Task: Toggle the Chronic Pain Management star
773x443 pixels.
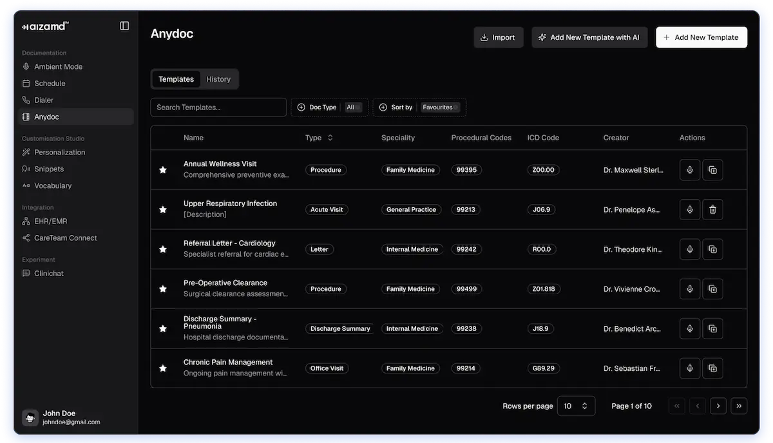Action: point(163,368)
